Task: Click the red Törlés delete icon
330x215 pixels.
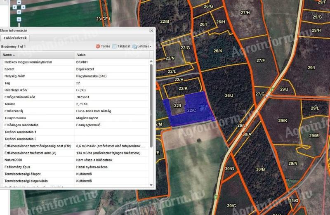Action: point(98,46)
